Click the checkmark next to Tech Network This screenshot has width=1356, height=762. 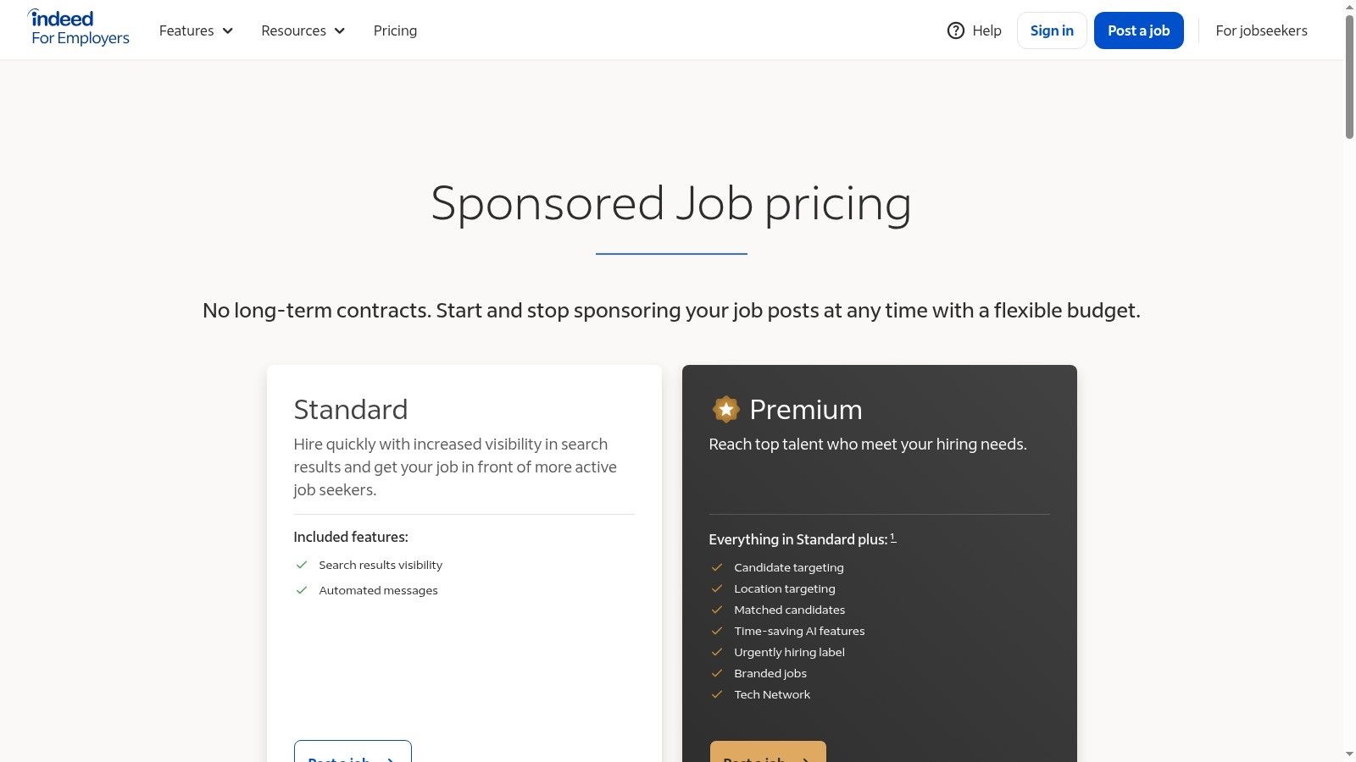[717, 694]
